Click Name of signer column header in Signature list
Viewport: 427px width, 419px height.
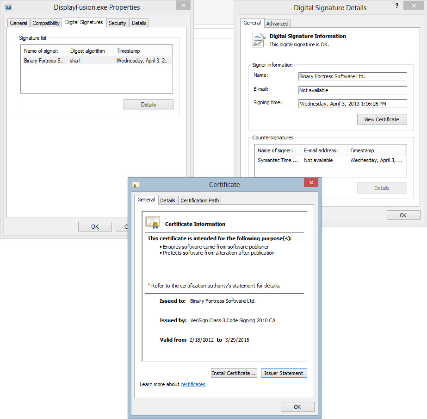44,51
